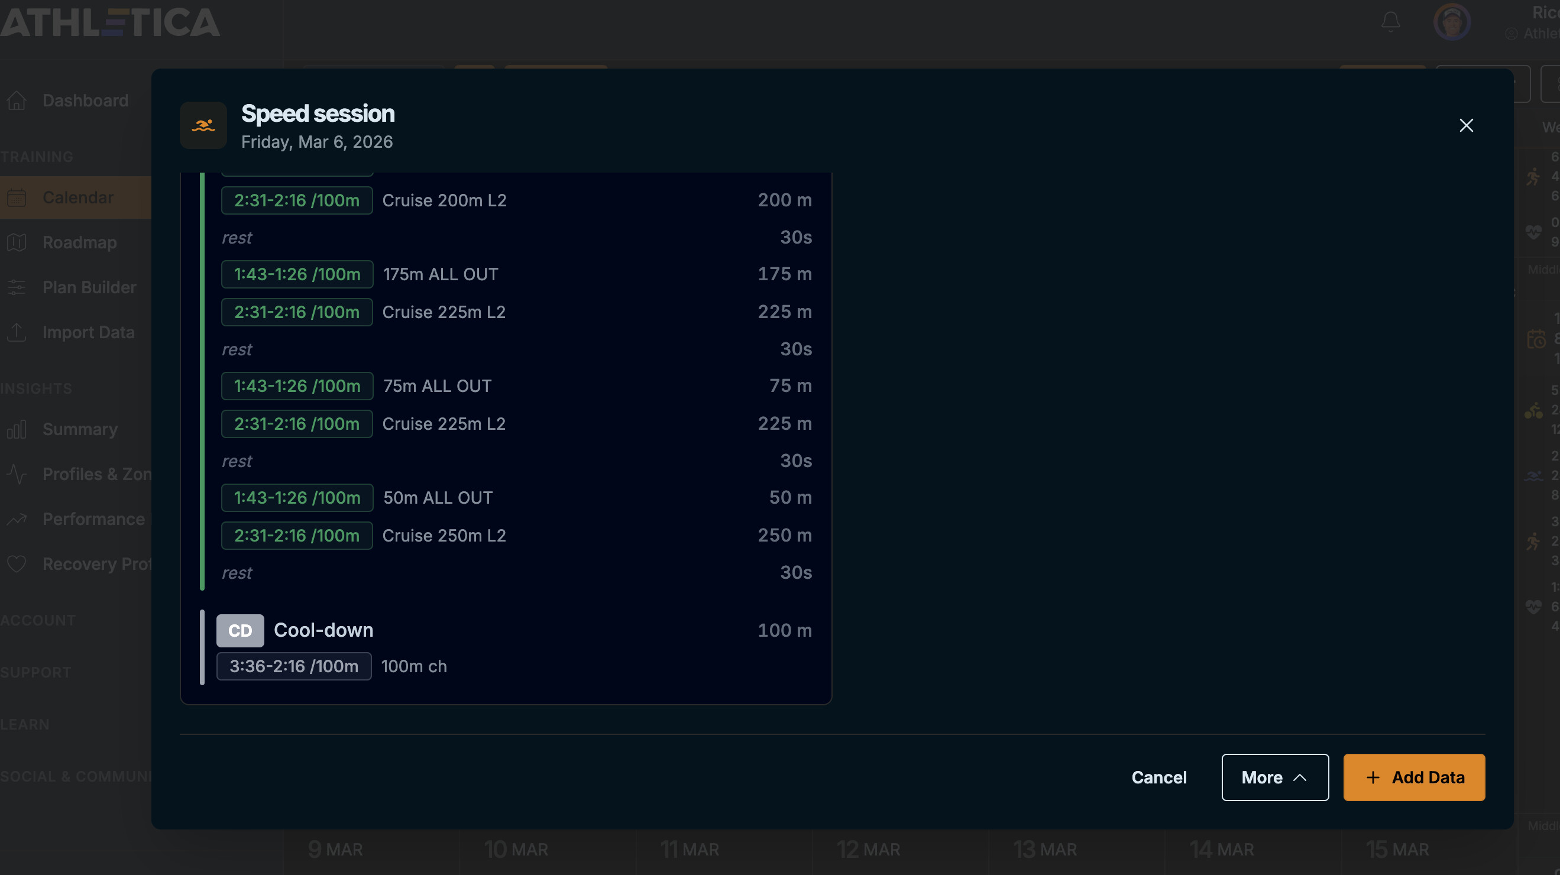Click the Summary bar chart icon

pyautogui.click(x=17, y=429)
